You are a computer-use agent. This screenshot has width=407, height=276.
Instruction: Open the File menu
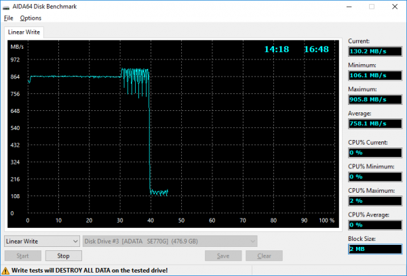(x=9, y=18)
